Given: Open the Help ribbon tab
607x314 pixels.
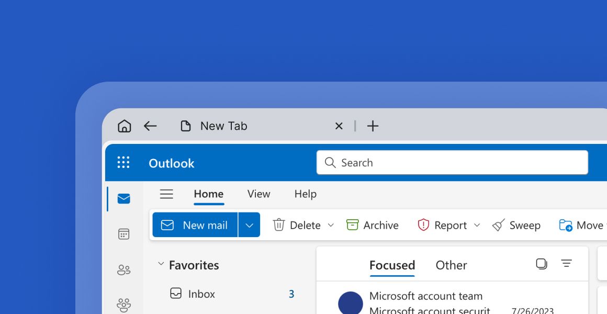Looking at the screenshot, I should pos(306,194).
